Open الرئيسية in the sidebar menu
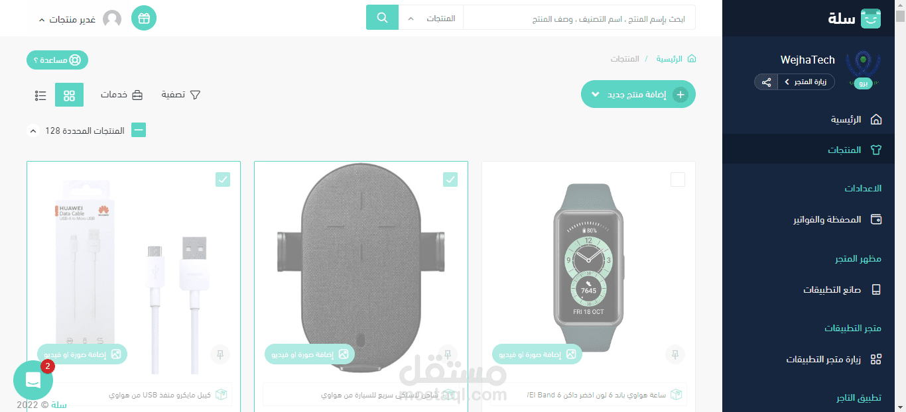 pos(856,120)
